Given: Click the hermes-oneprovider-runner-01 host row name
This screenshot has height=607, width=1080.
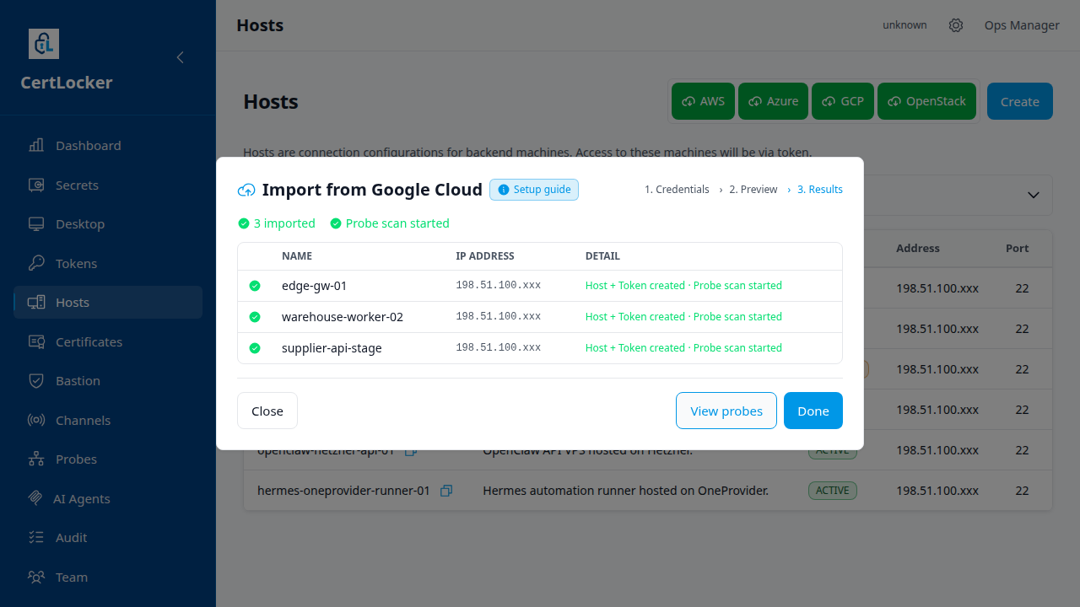Looking at the screenshot, I should tap(343, 491).
